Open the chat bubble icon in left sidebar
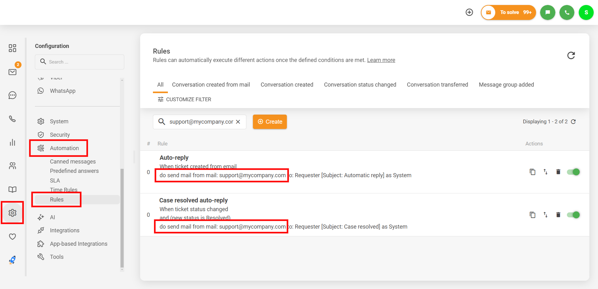The height and width of the screenshot is (289, 598). click(x=12, y=95)
